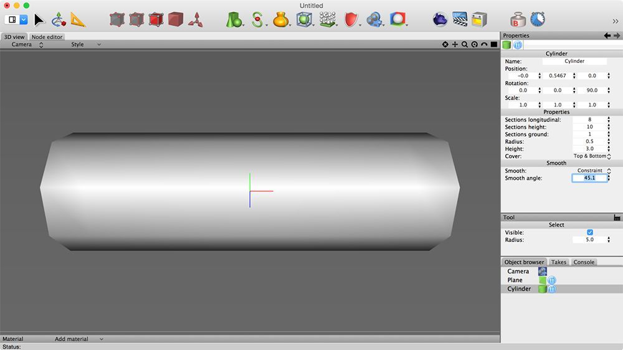
Task: Step the cylinder Radius 0.5 stepper
Action: tap(609, 141)
